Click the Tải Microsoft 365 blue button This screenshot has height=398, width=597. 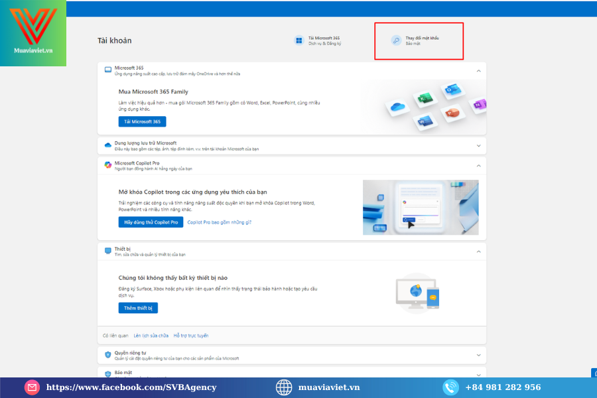click(142, 121)
